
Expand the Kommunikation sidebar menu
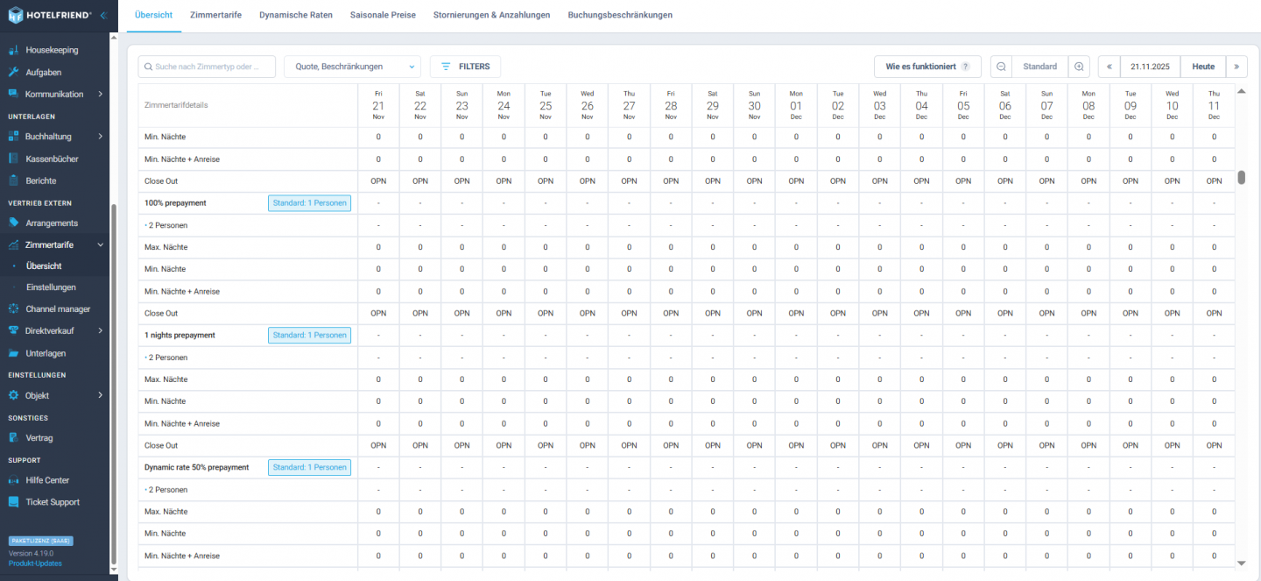coord(100,95)
